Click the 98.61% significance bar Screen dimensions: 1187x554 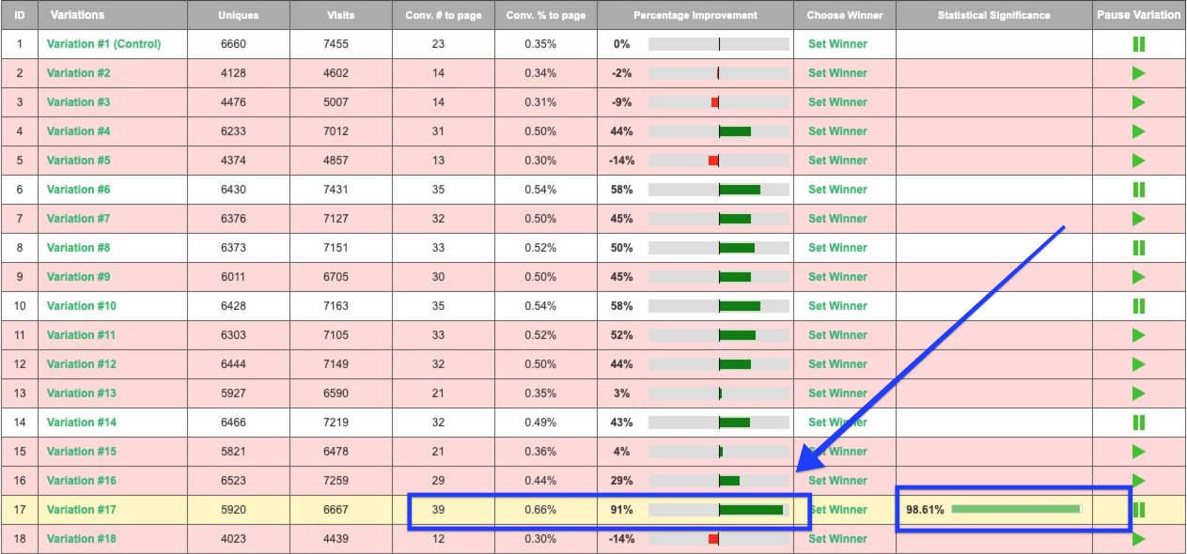1015,509
